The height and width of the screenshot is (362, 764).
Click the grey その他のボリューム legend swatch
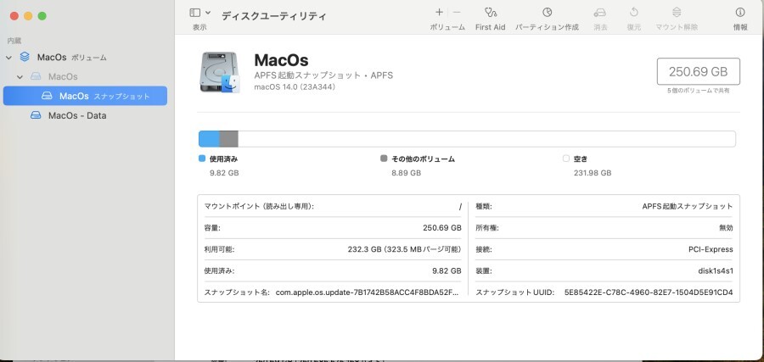click(384, 159)
